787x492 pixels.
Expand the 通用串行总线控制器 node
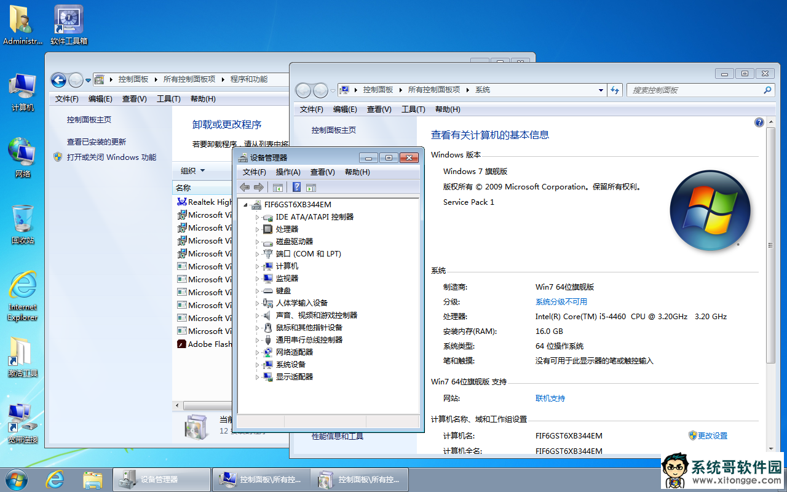pos(258,340)
